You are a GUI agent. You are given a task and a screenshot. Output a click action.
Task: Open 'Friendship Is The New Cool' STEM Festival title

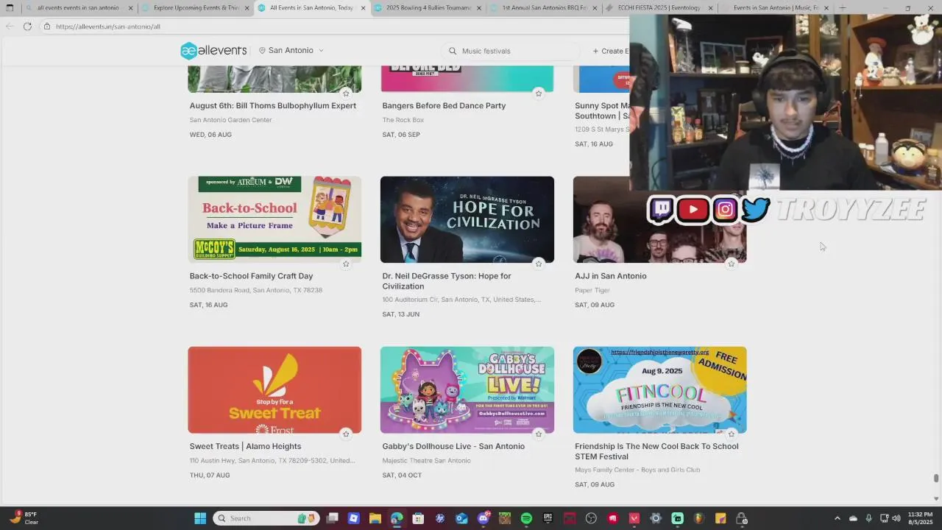point(656,451)
